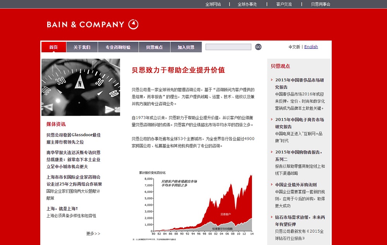Viewport: 387px width, 245px height.
Task: Click arrow bullet beside 2015年中国购物者报告
Action: click(x=272, y=152)
